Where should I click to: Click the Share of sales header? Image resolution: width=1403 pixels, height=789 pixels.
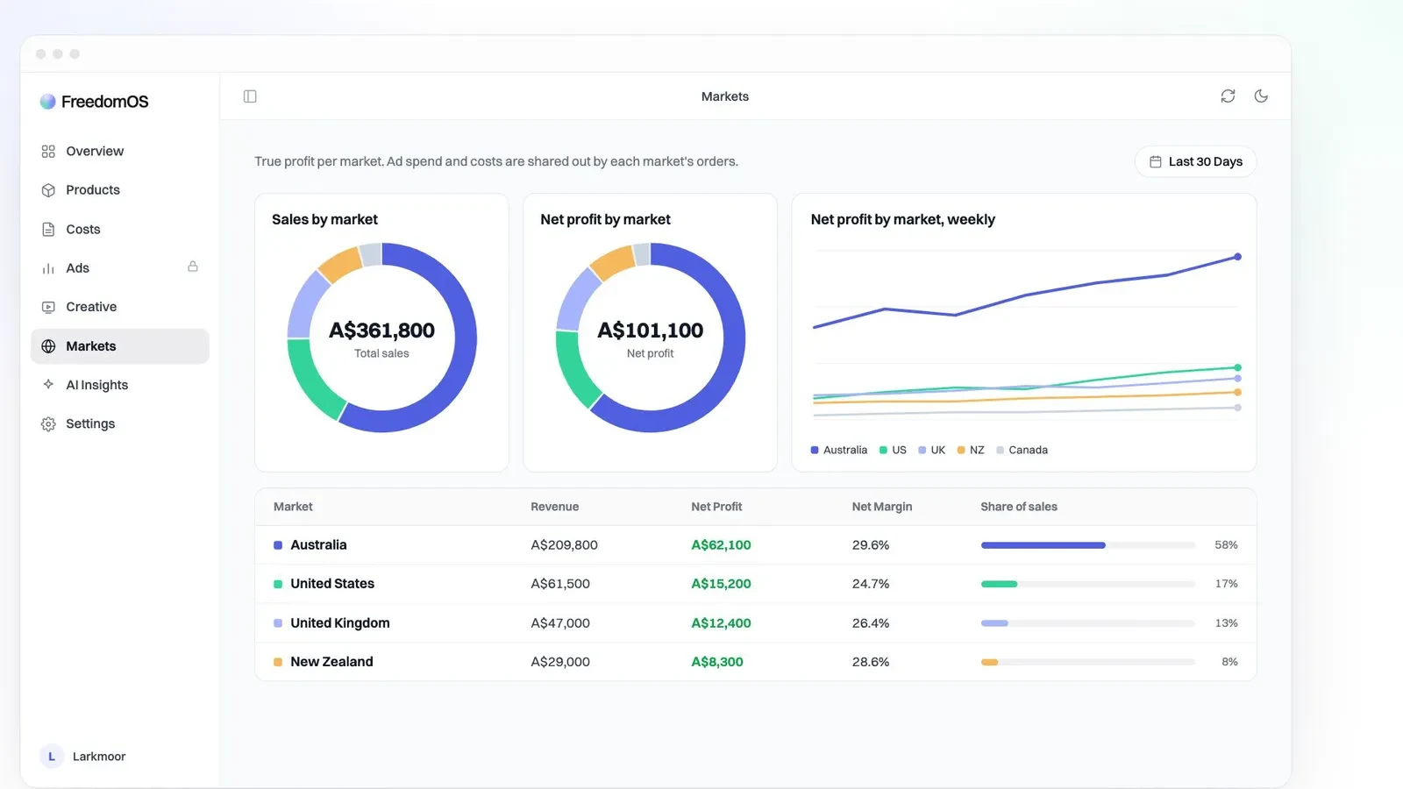pyautogui.click(x=1019, y=507)
